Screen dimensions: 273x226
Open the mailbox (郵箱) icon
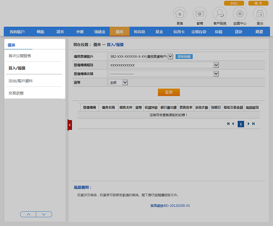[200, 14]
